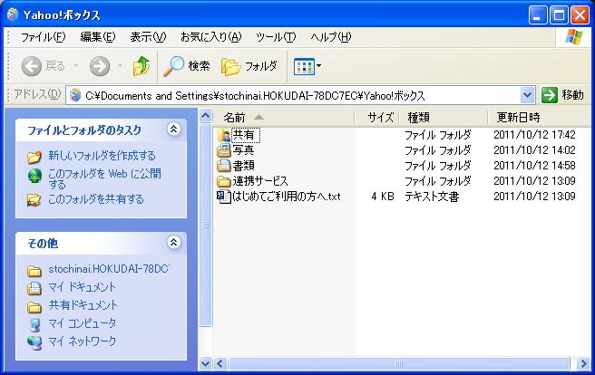
Task: Select the はじめてご利用の方へ.txt file icon
Action: point(224,197)
